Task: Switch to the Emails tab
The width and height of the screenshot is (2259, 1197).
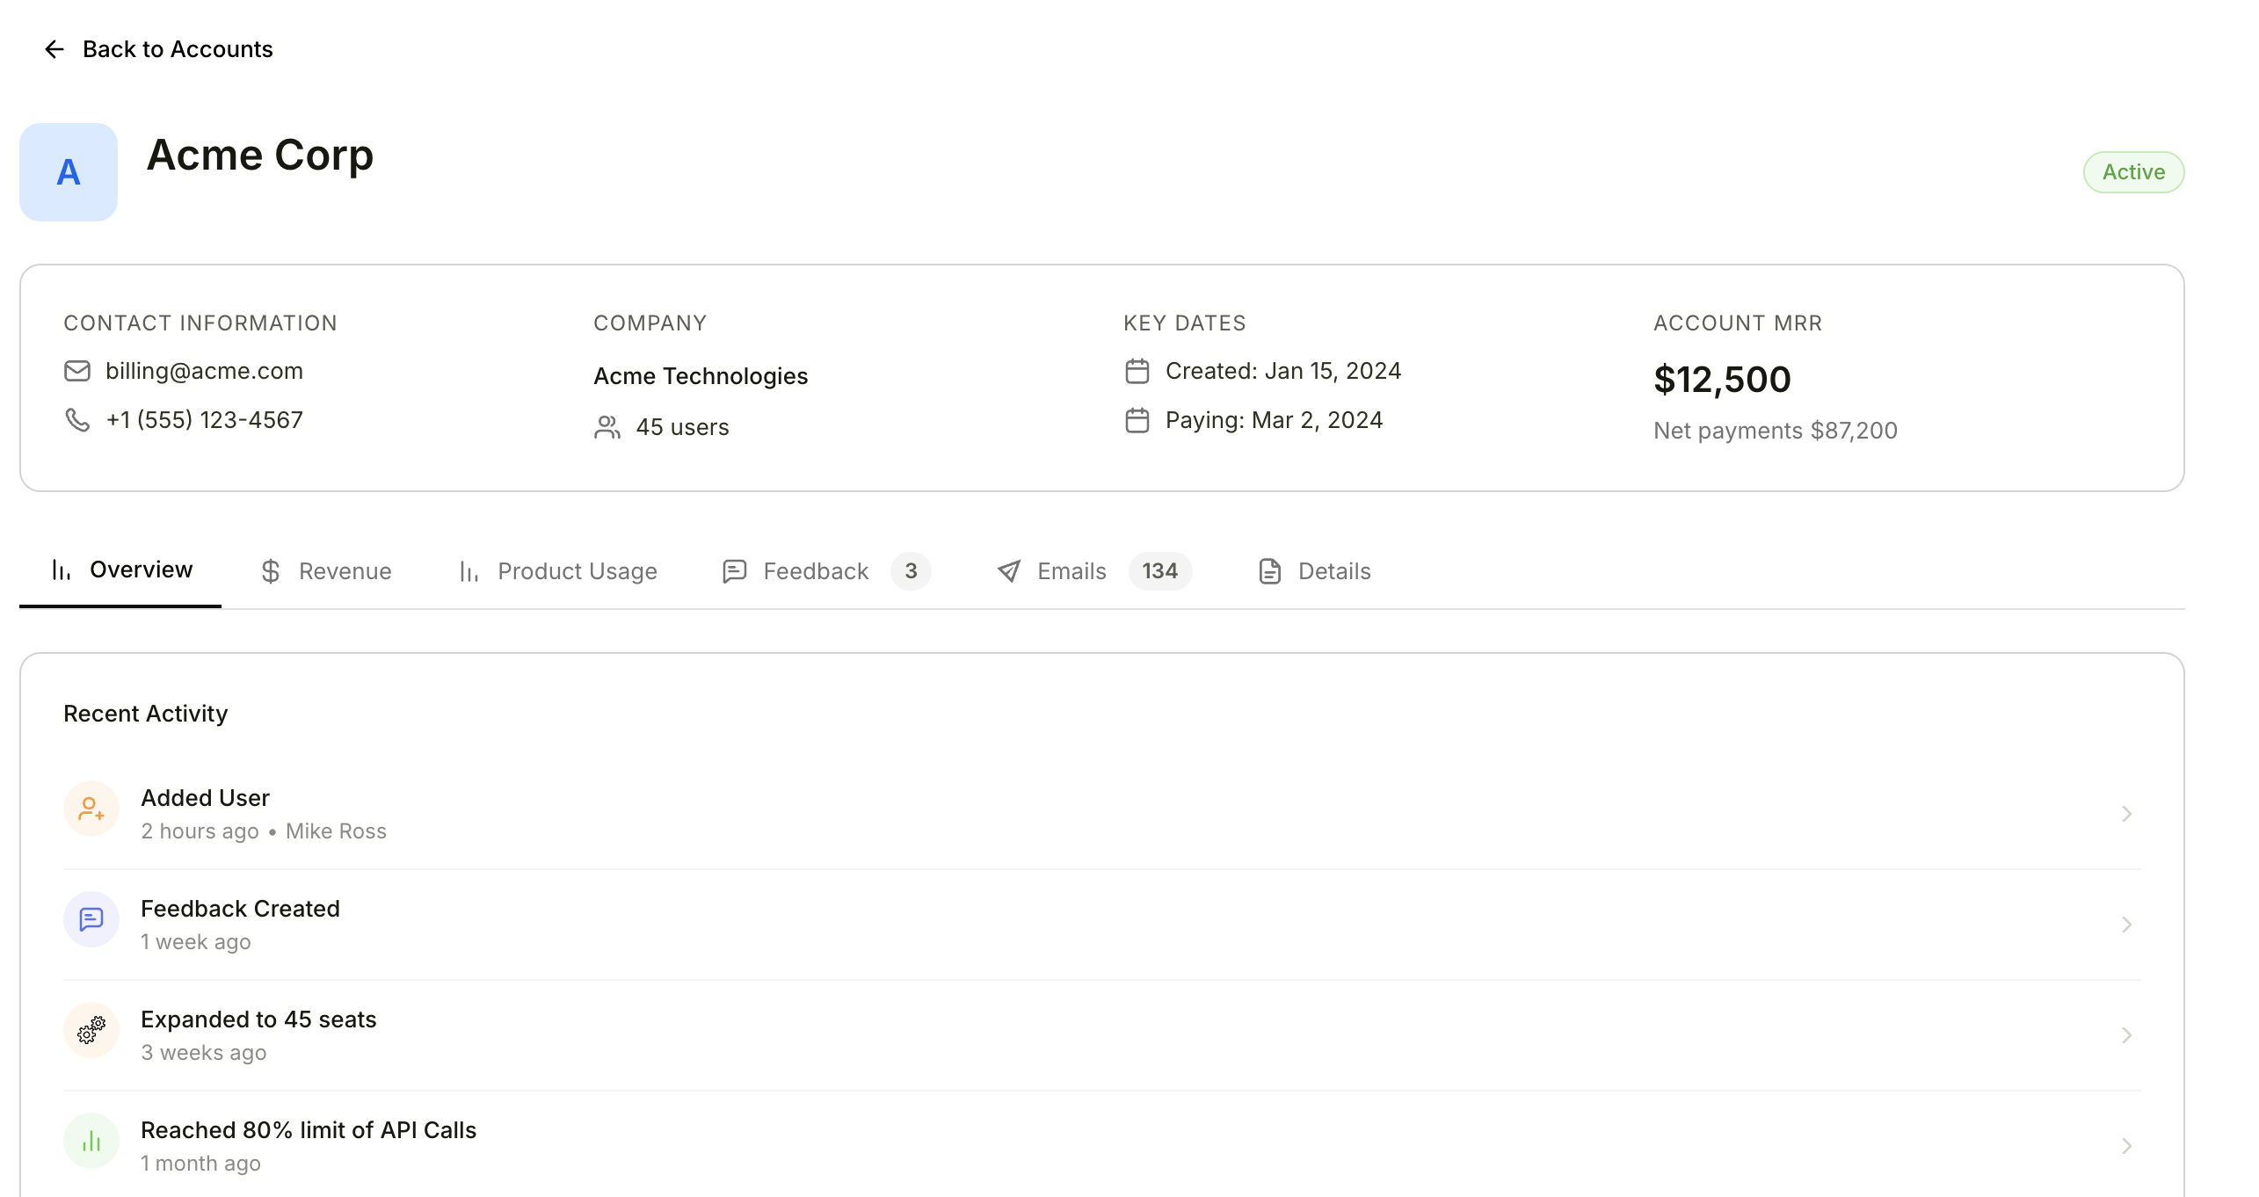Action: click(x=1094, y=571)
